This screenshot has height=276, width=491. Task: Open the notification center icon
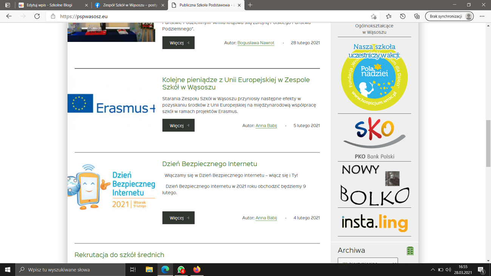click(481, 270)
